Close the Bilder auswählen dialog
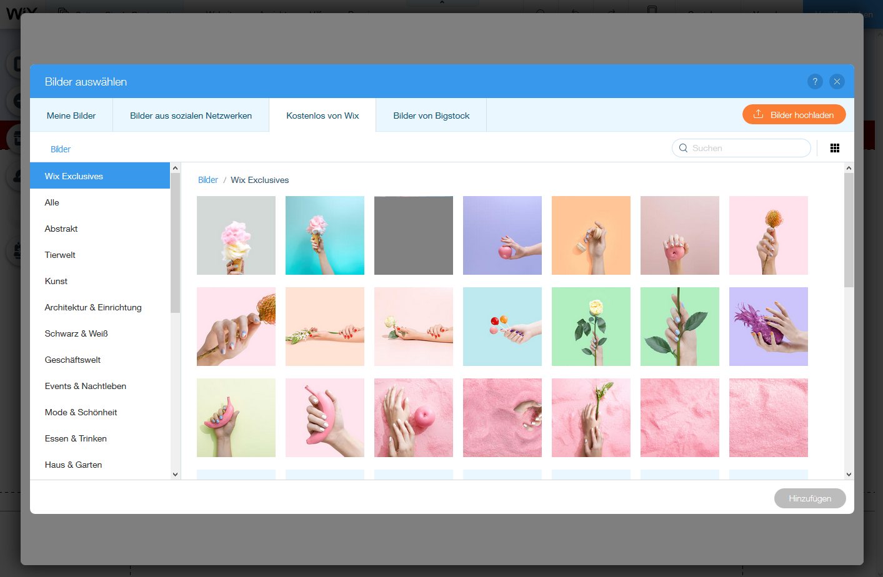 [837, 82]
